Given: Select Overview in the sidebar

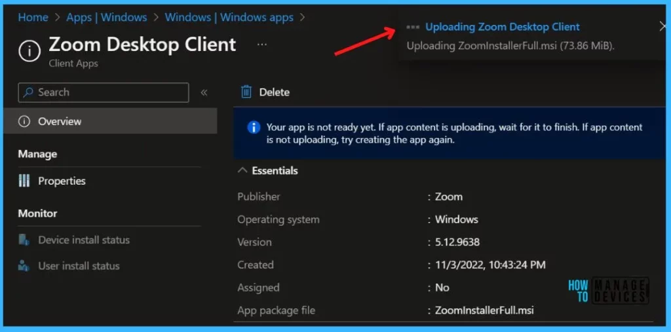Looking at the screenshot, I should [110, 121].
